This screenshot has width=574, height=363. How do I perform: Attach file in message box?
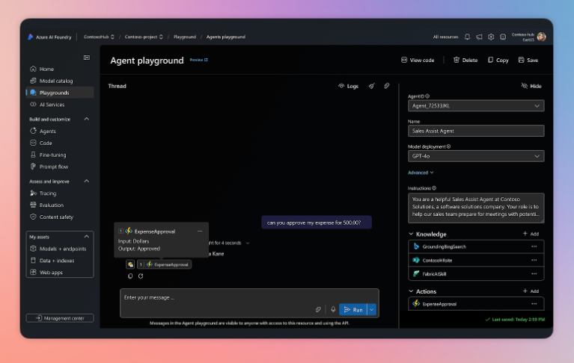(318, 310)
